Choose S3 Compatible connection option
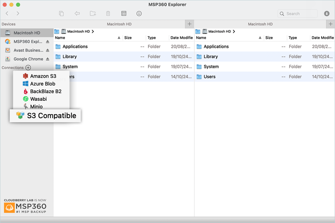The width and height of the screenshot is (335, 223). coord(51,116)
